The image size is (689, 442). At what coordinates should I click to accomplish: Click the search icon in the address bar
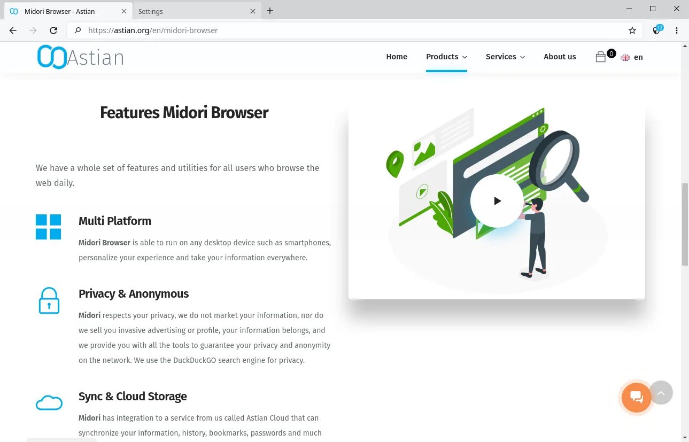[78, 30]
